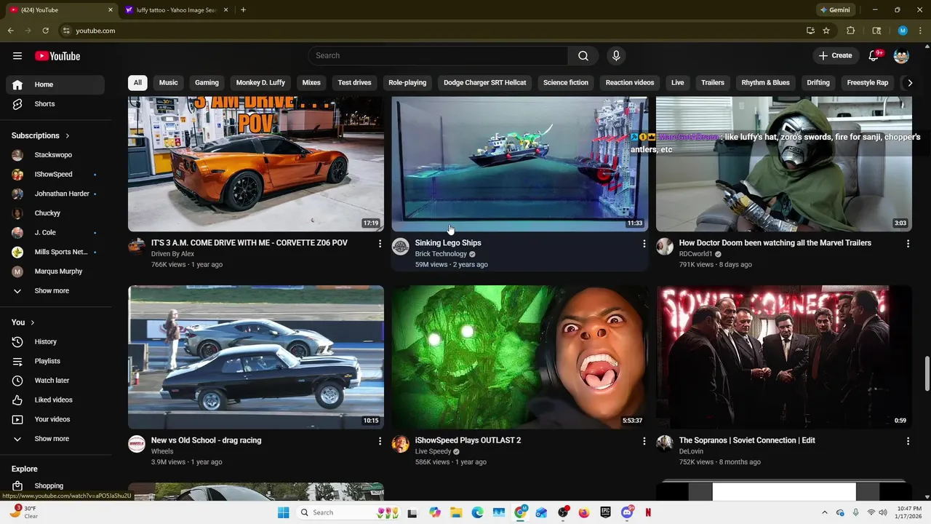Screen dimensions: 931x524
Task: Open Netflix from the taskbar
Action: pyautogui.click(x=648, y=512)
